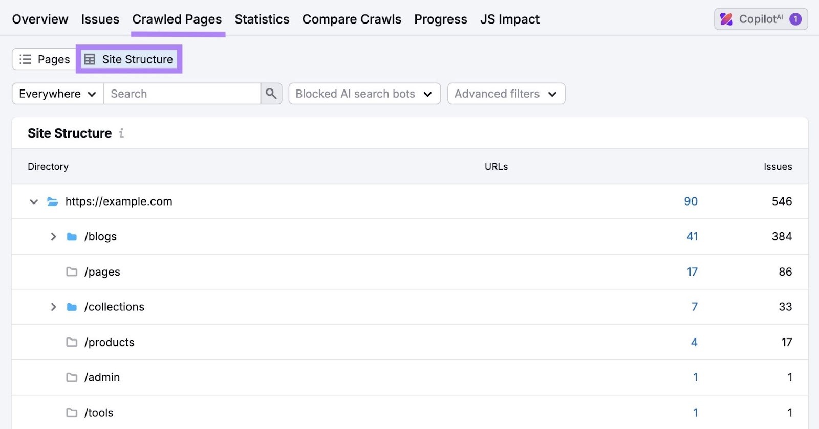
Task: Select the folder icon beside /blogs
Action: (72, 236)
